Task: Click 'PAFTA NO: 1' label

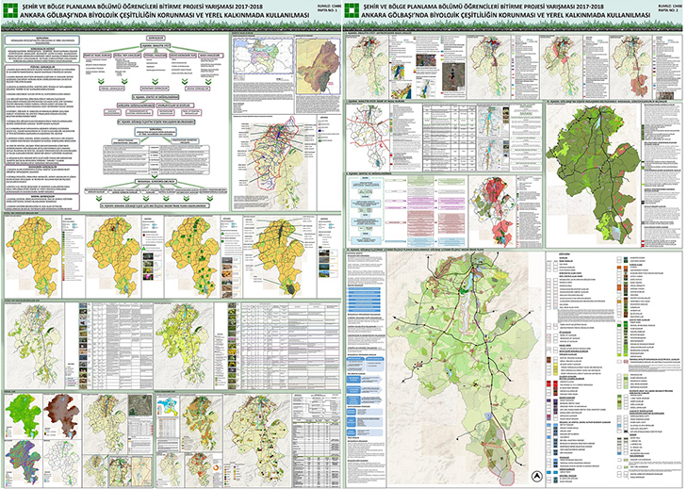Action: 329,10
